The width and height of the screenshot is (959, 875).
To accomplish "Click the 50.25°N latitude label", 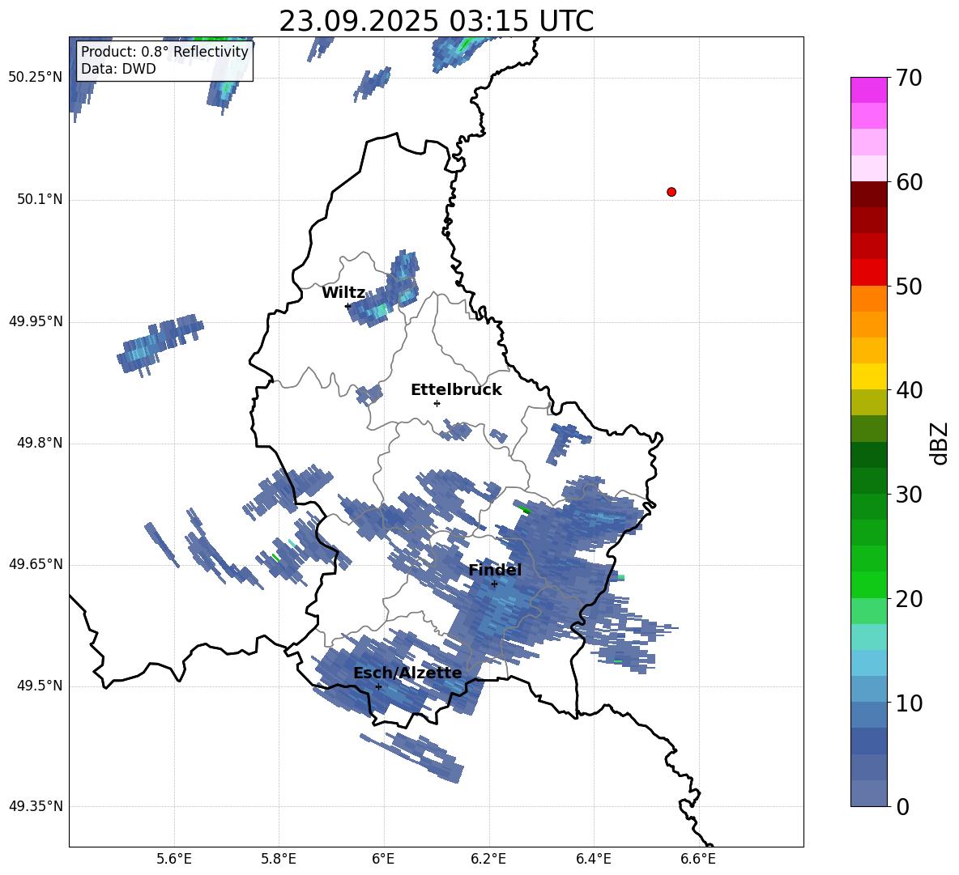I will click(36, 78).
